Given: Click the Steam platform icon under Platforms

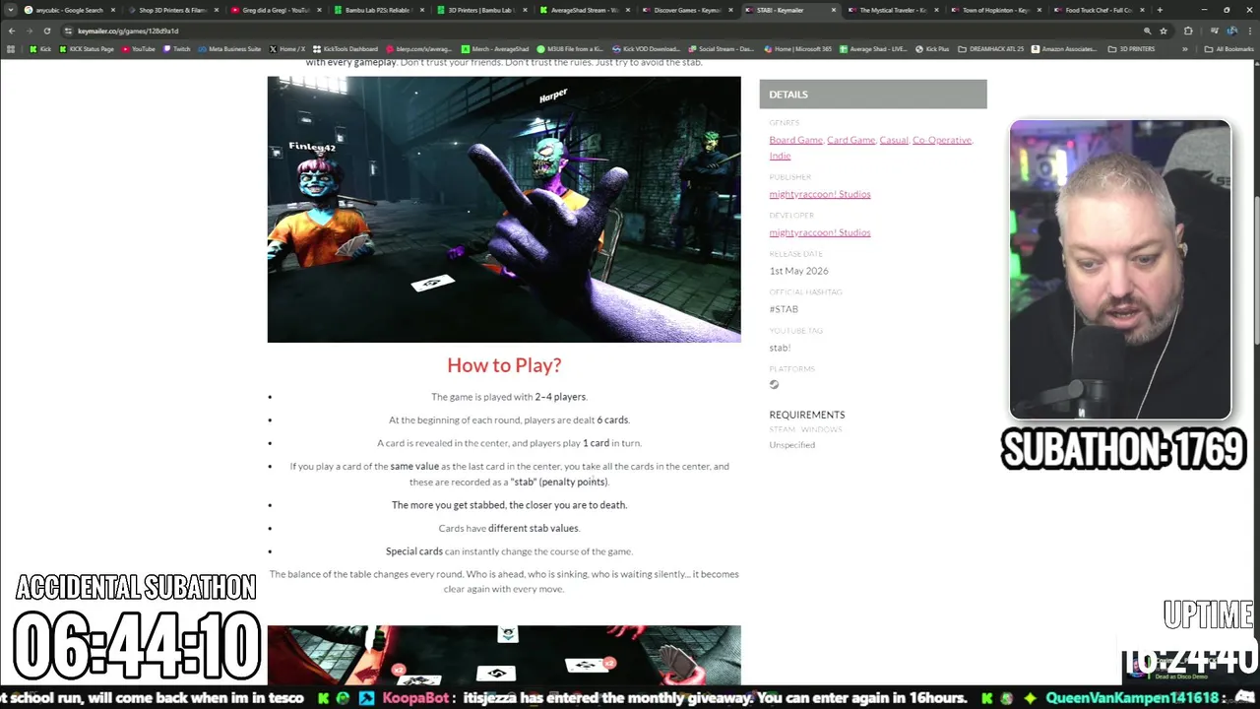Looking at the screenshot, I should (x=774, y=385).
